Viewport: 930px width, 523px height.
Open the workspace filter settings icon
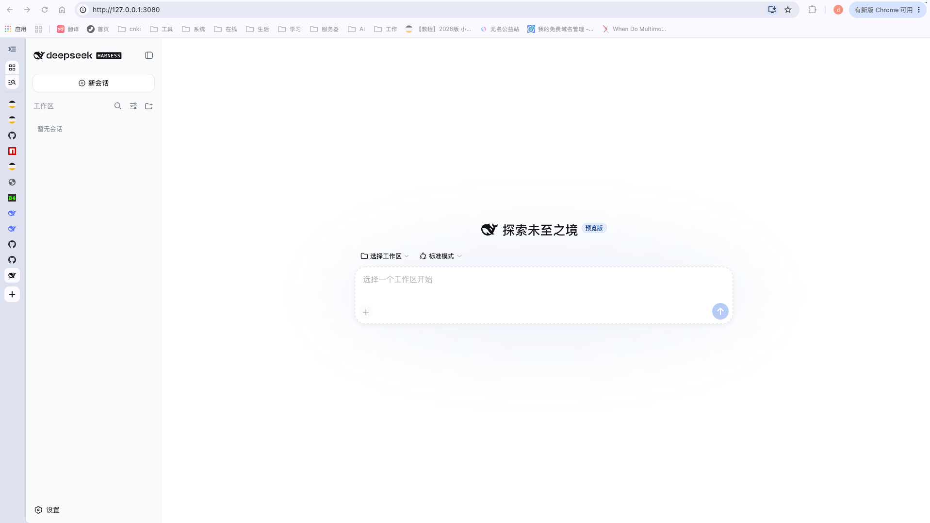133,106
